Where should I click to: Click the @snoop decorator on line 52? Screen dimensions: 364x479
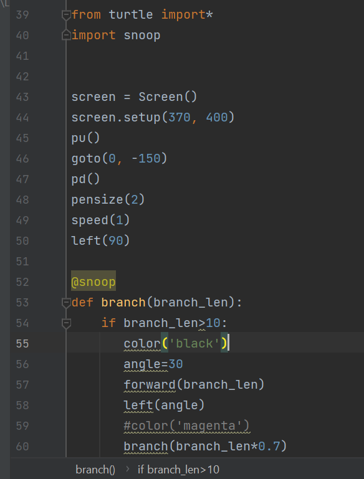93,282
